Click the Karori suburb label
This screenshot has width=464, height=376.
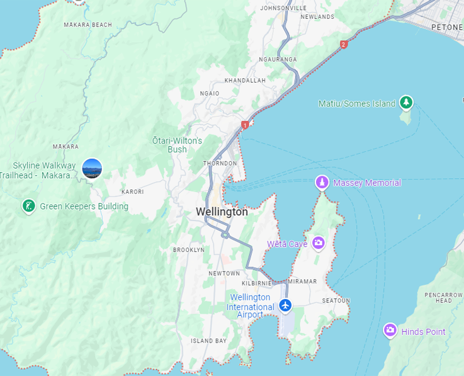[133, 192]
